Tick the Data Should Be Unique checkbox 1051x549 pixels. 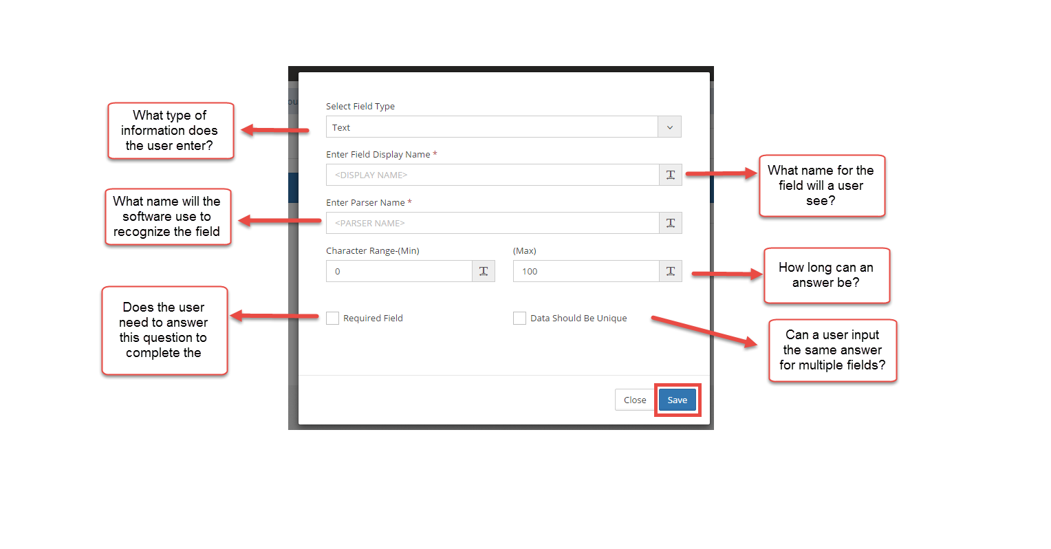coord(519,318)
